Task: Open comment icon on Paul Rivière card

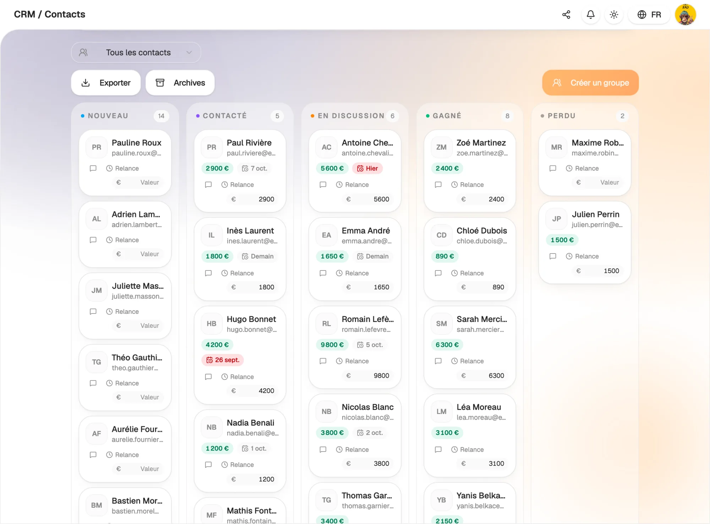Action: point(208,185)
